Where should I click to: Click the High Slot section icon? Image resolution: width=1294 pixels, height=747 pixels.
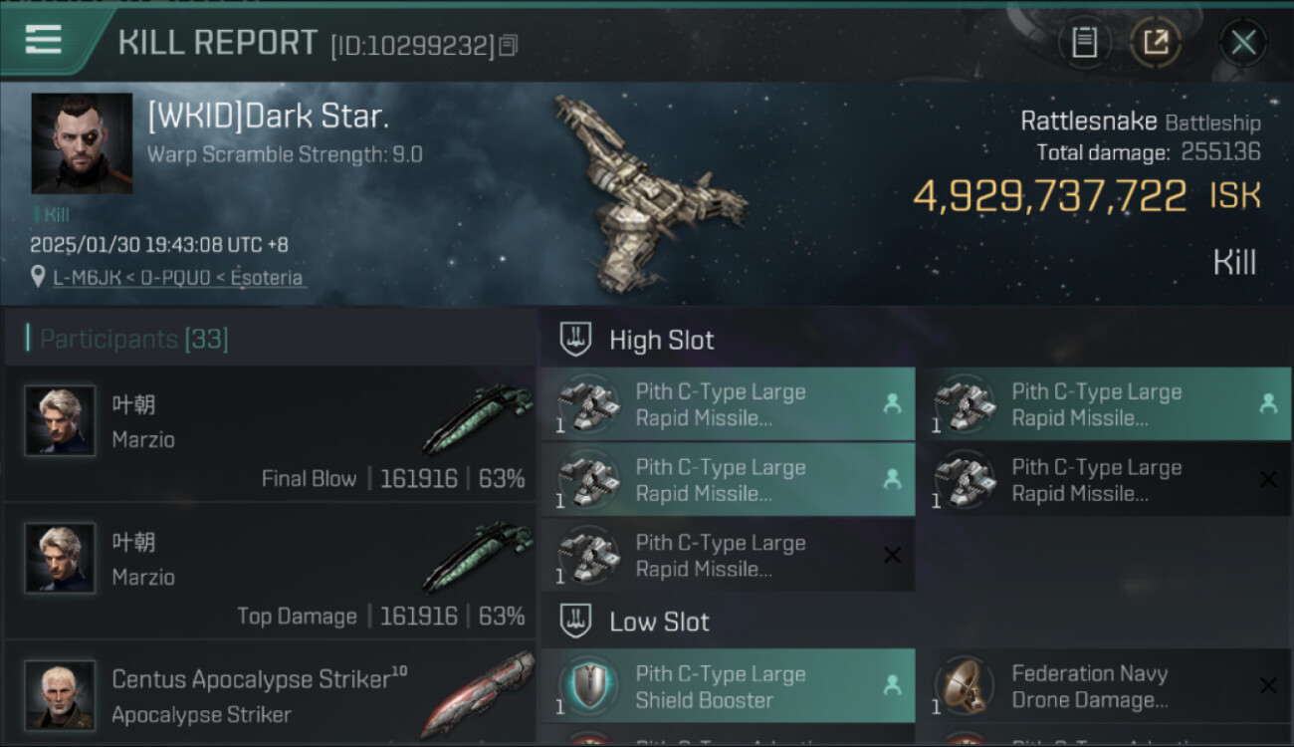click(575, 340)
